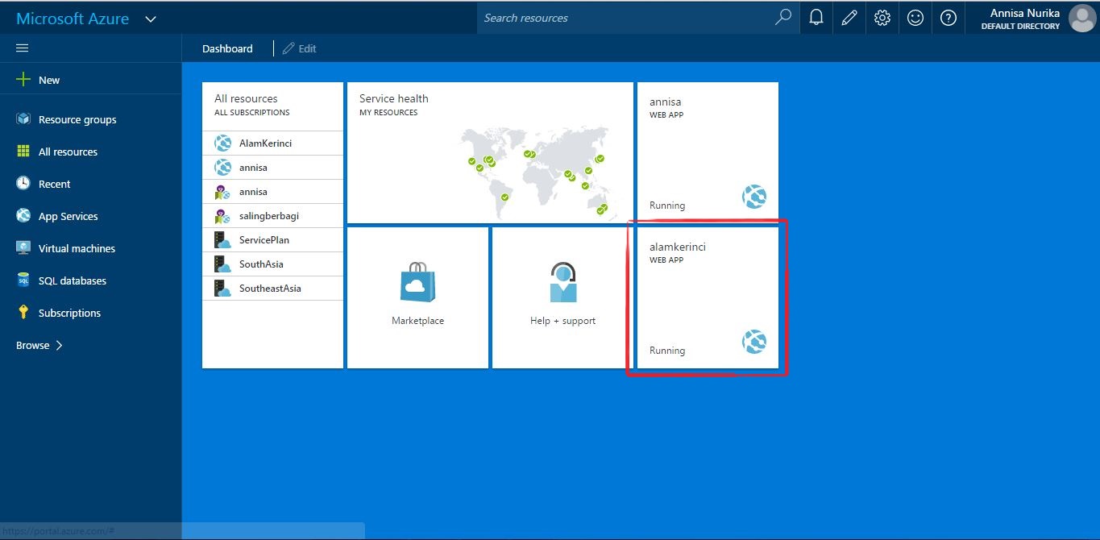Expand the Browse chevron
The width and height of the screenshot is (1100, 540).
tap(59, 345)
